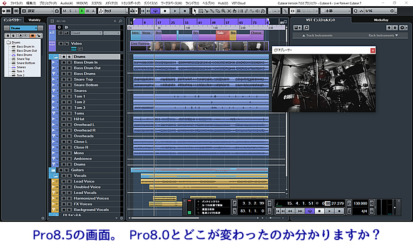Click Play in the floating transport panel

(x=329, y=211)
